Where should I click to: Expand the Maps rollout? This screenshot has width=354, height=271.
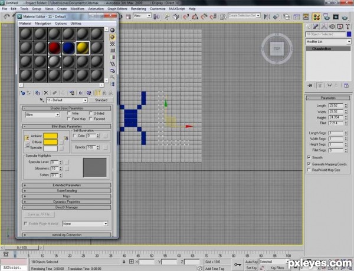[67, 196]
